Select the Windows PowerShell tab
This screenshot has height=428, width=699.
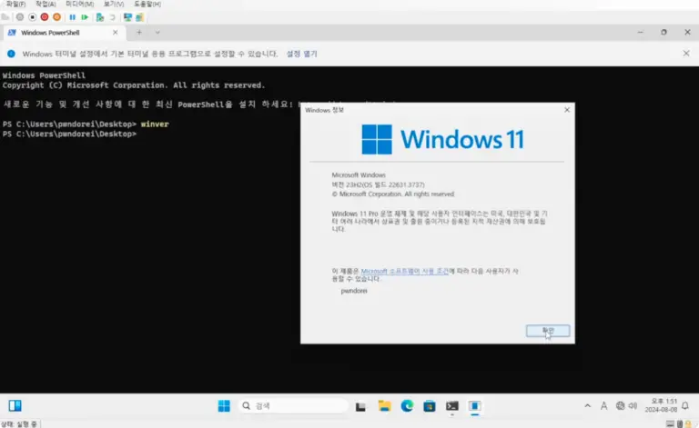click(x=63, y=33)
